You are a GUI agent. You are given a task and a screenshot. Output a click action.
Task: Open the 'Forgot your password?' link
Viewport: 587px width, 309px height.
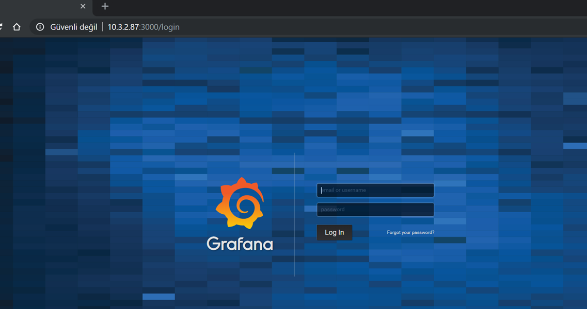(410, 232)
